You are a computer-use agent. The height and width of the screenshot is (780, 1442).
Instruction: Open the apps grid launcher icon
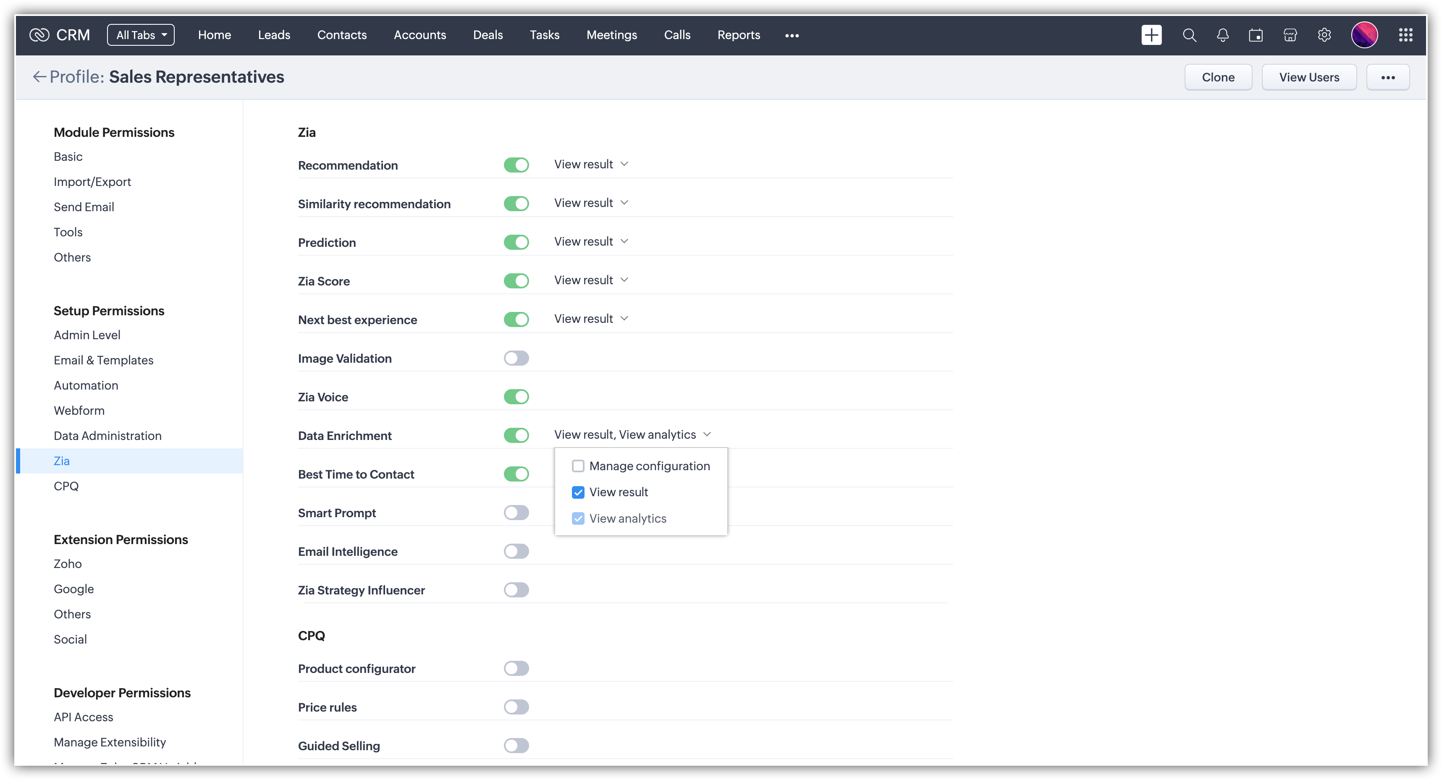1405,35
